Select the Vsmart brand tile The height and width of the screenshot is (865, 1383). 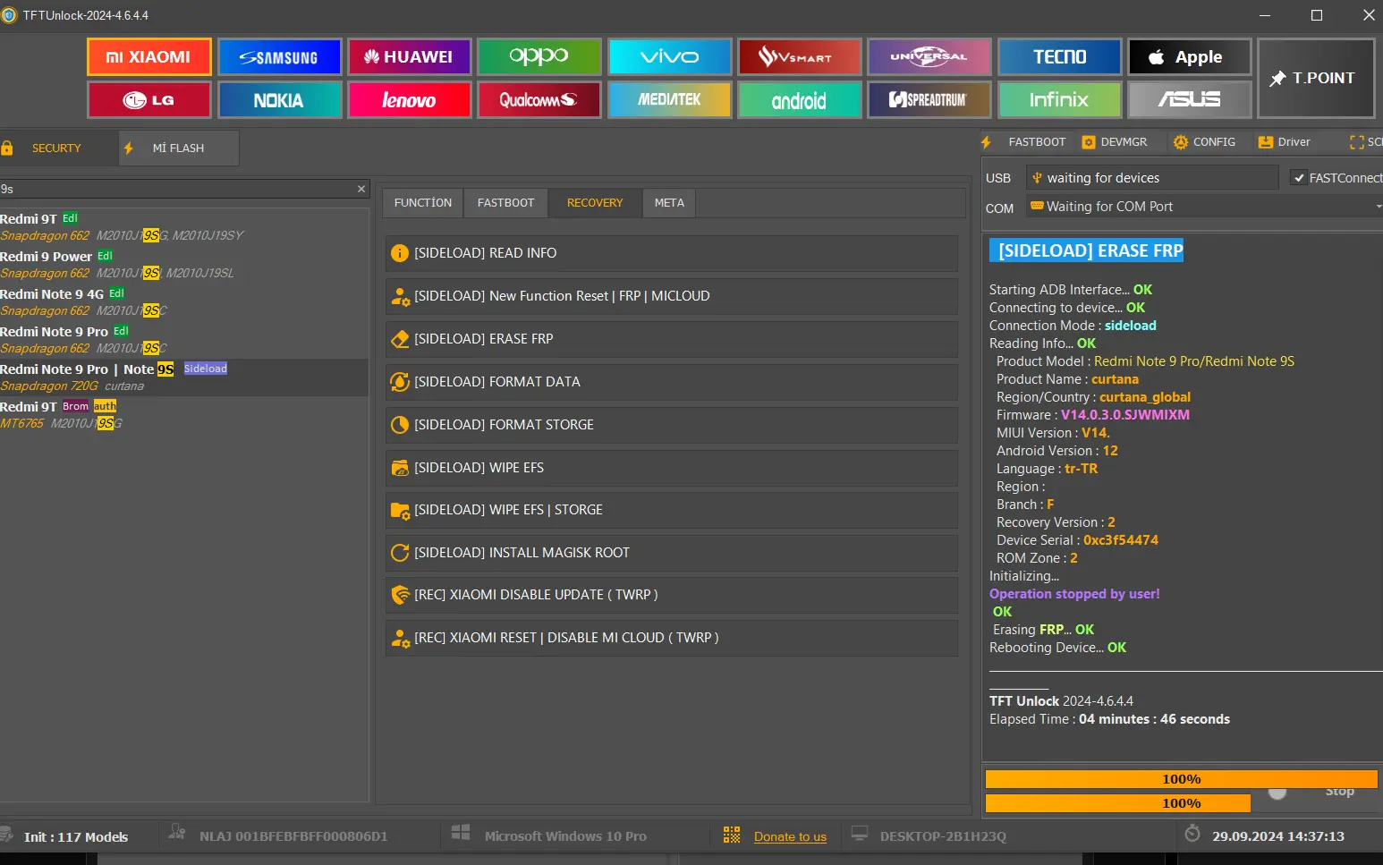[800, 57]
